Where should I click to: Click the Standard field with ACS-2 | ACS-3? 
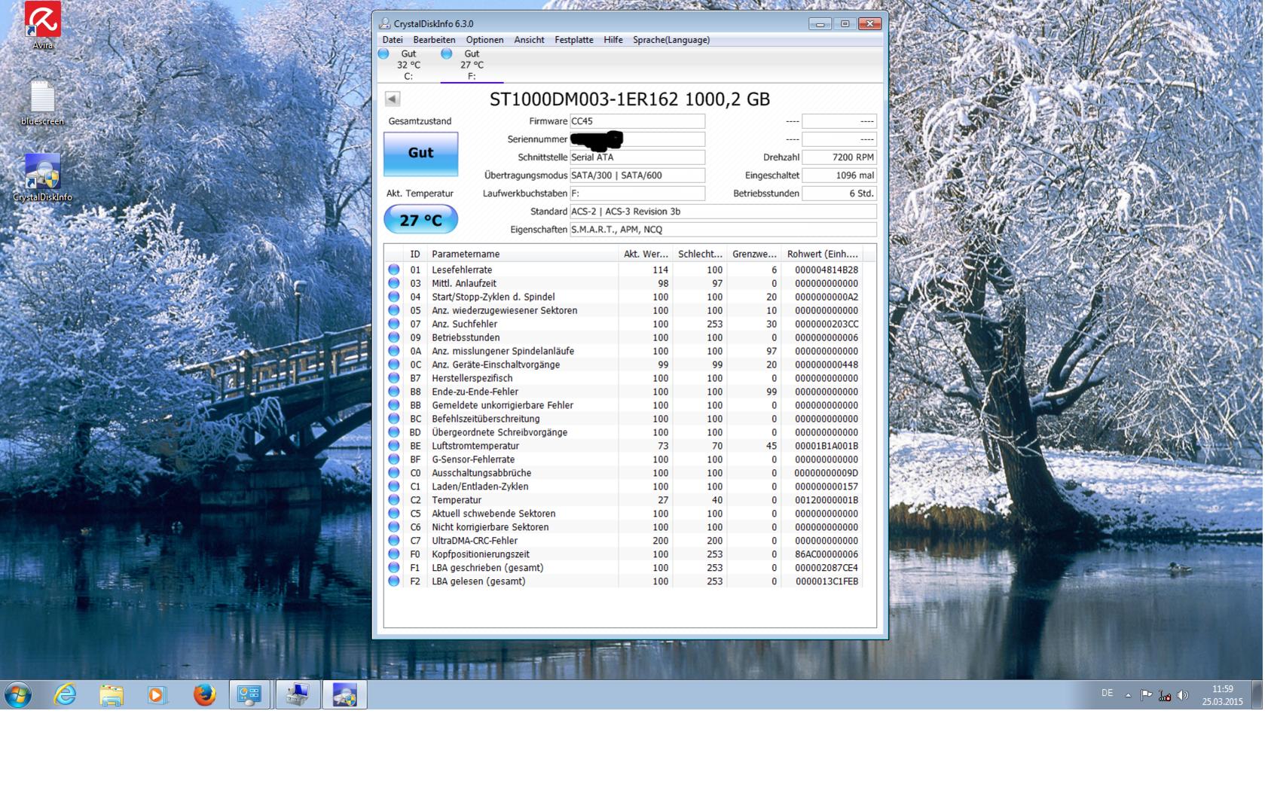pos(723,212)
